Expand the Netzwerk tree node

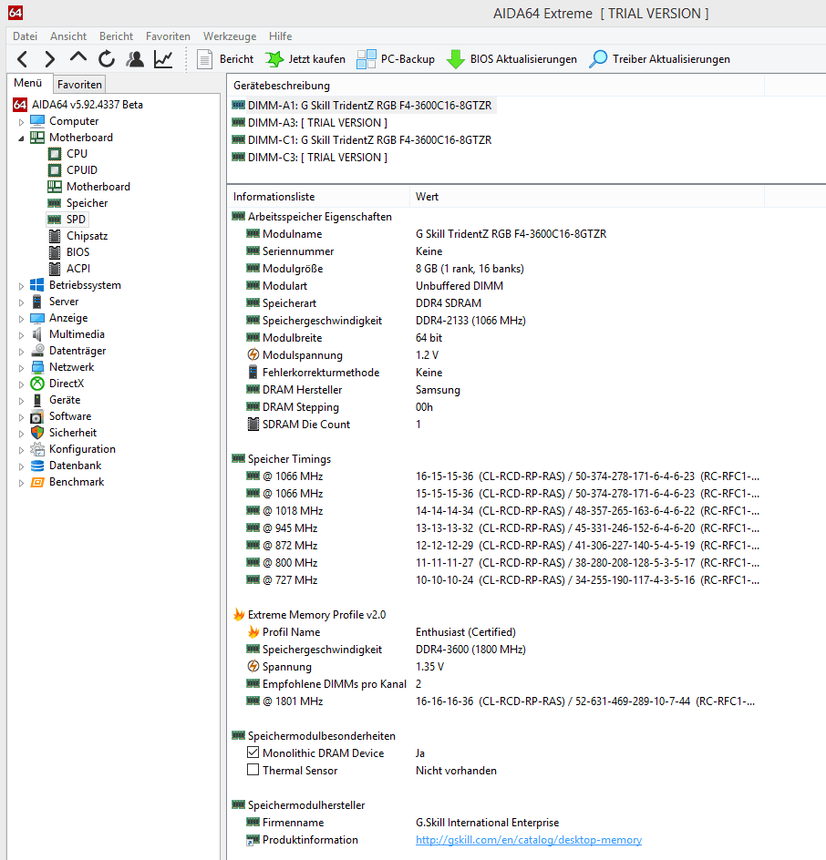click(21, 368)
